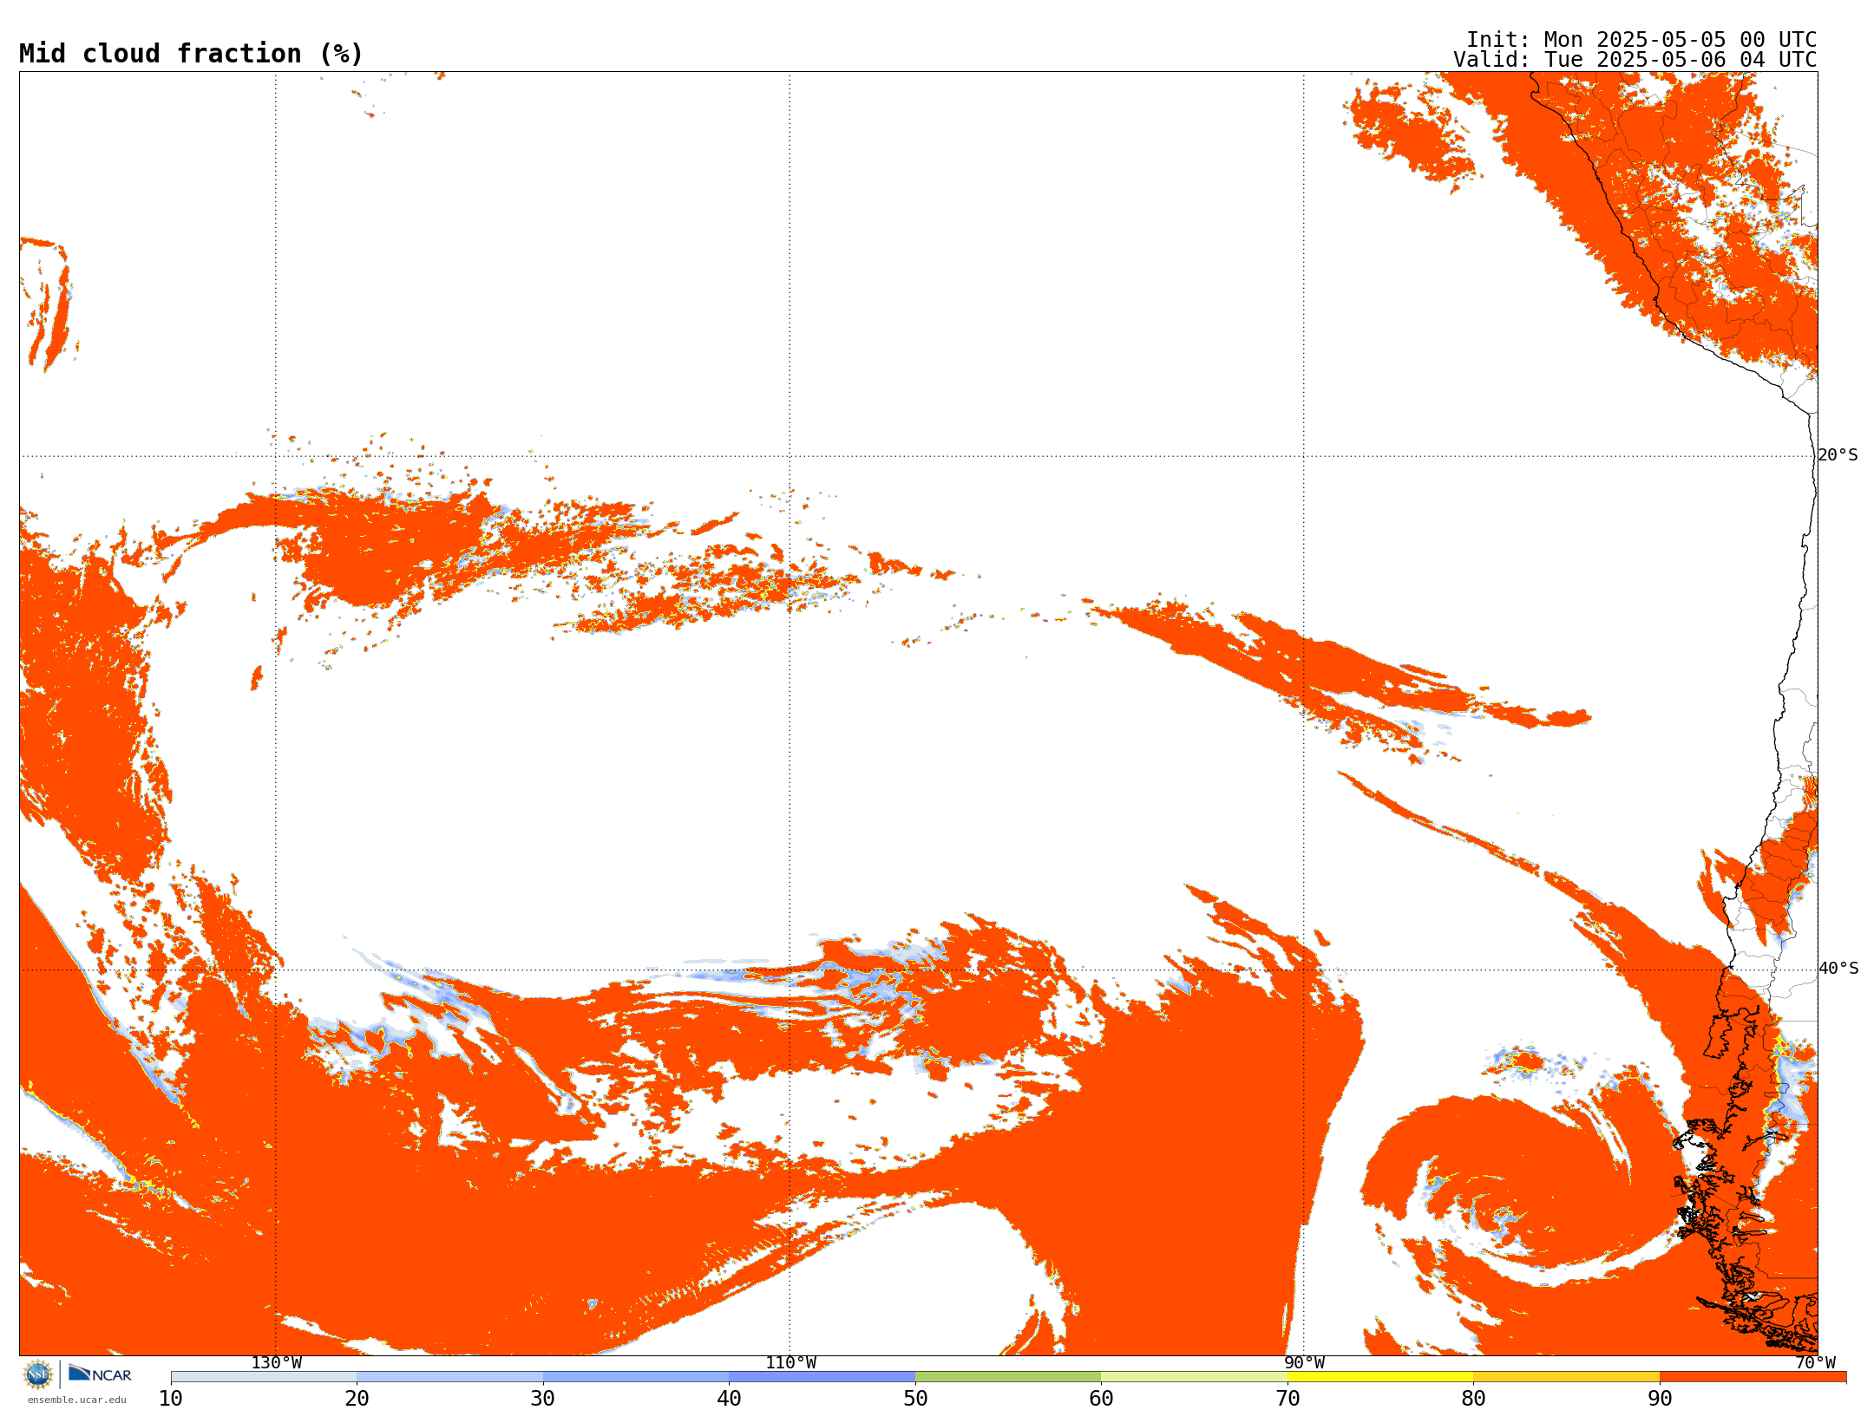The width and height of the screenshot is (1874, 1410).
Task: Click the 110°W longitude label
Action: 790,1363
